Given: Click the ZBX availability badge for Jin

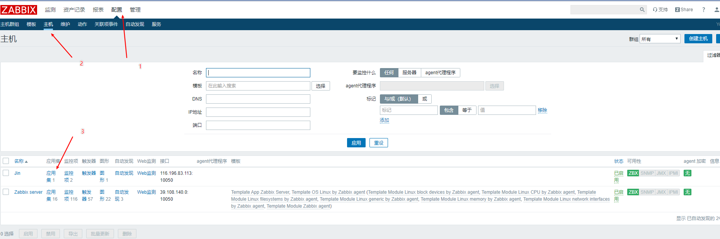Looking at the screenshot, I should tap(633, 173).
